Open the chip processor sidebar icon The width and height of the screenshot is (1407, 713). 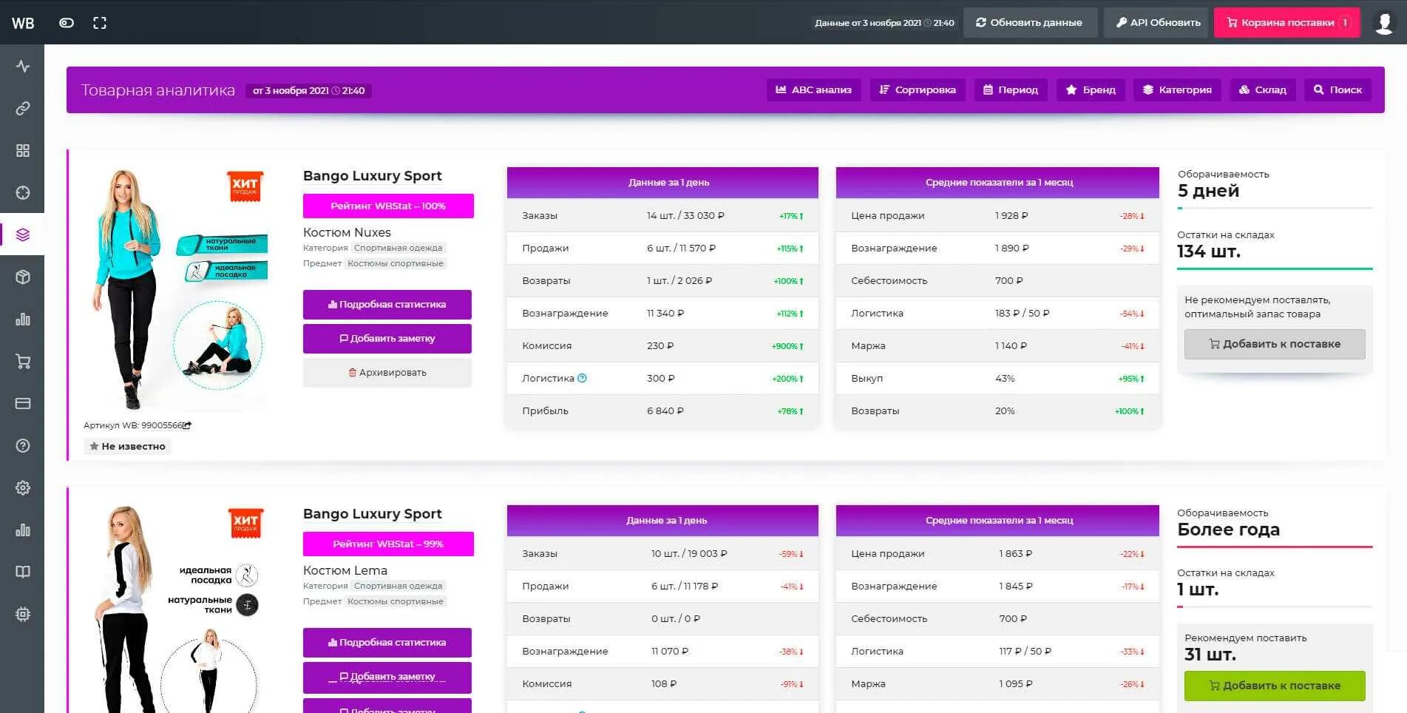(x=23, y=615)
